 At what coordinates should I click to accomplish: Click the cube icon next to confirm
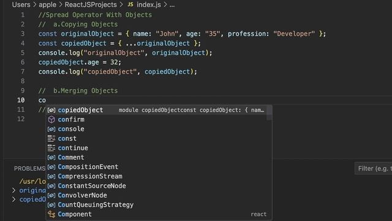(x=51, y=120)
